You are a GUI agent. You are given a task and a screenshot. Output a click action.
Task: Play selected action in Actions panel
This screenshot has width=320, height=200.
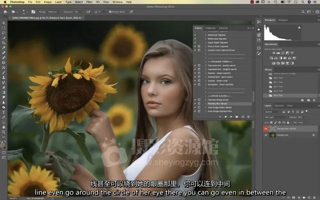[x=231, y=117]
